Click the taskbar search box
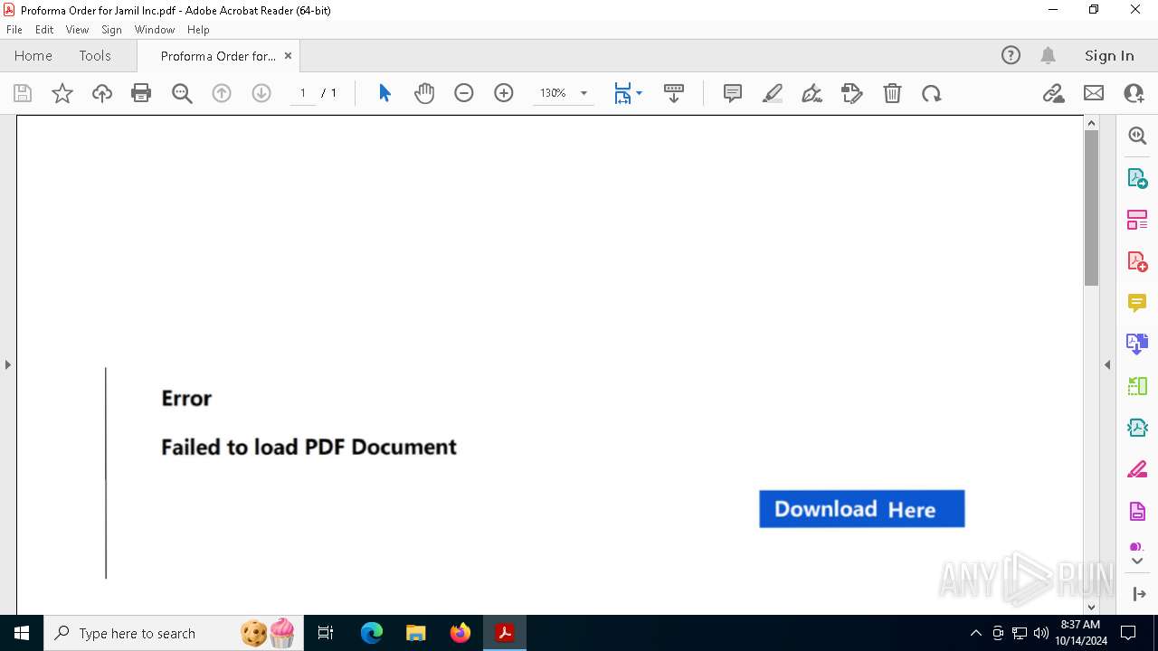The height and width of the screenshot is (651, 1158). (x=173, y=633)
